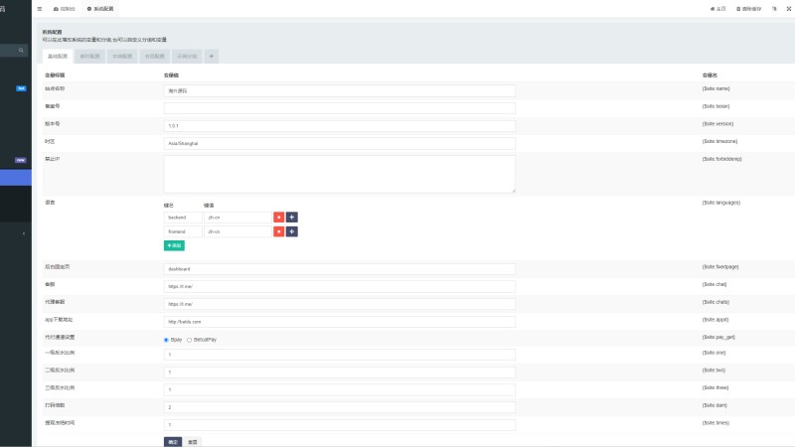This screenshot has height=447, width=795.
Task: Click the {$site.languages} variable text
Action: (721, 203)
